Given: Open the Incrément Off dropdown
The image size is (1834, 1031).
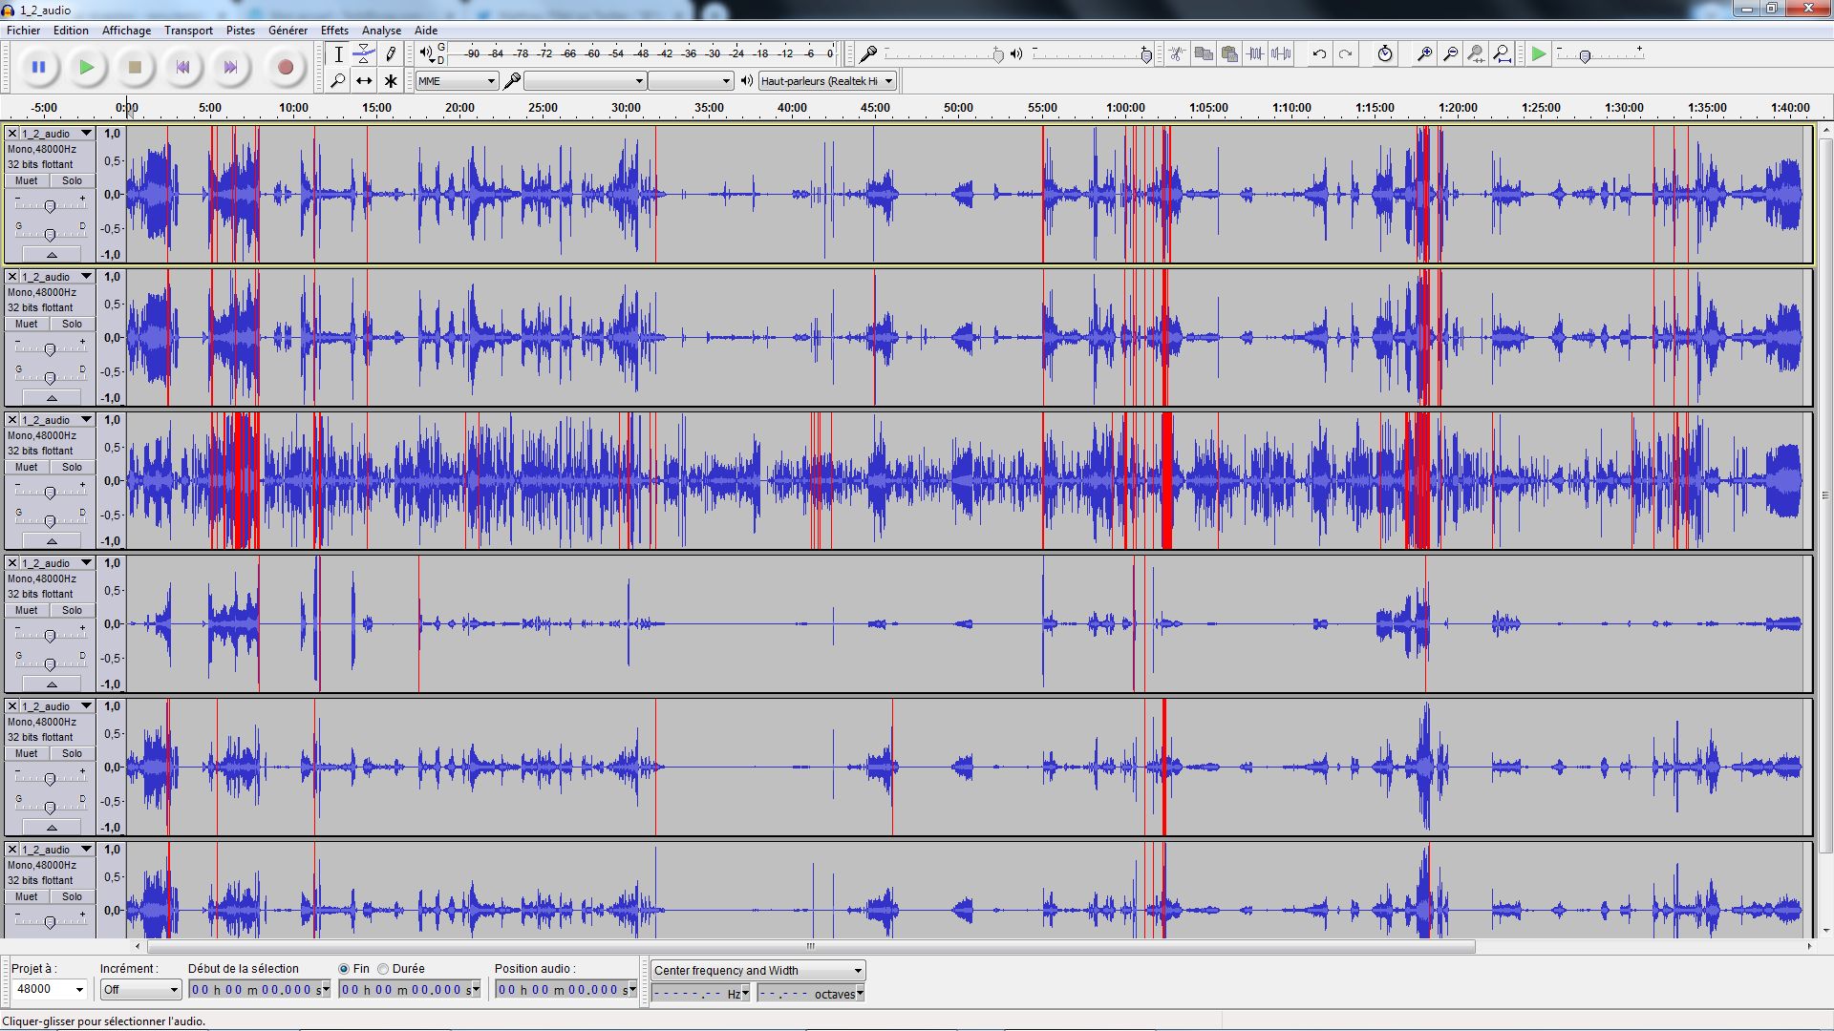Looking at the screenshot, I should [x=140, y=989].
